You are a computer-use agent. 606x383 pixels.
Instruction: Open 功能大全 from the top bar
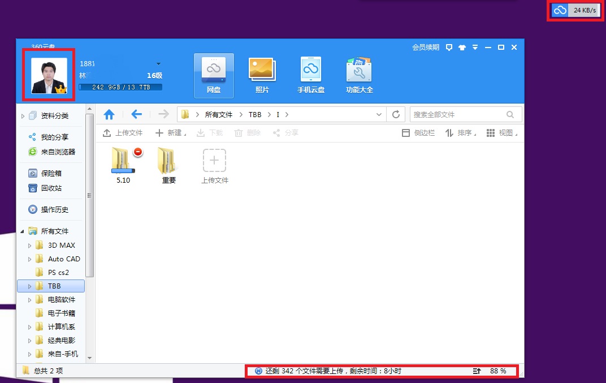pyautogui.click(x=359, y=74)
